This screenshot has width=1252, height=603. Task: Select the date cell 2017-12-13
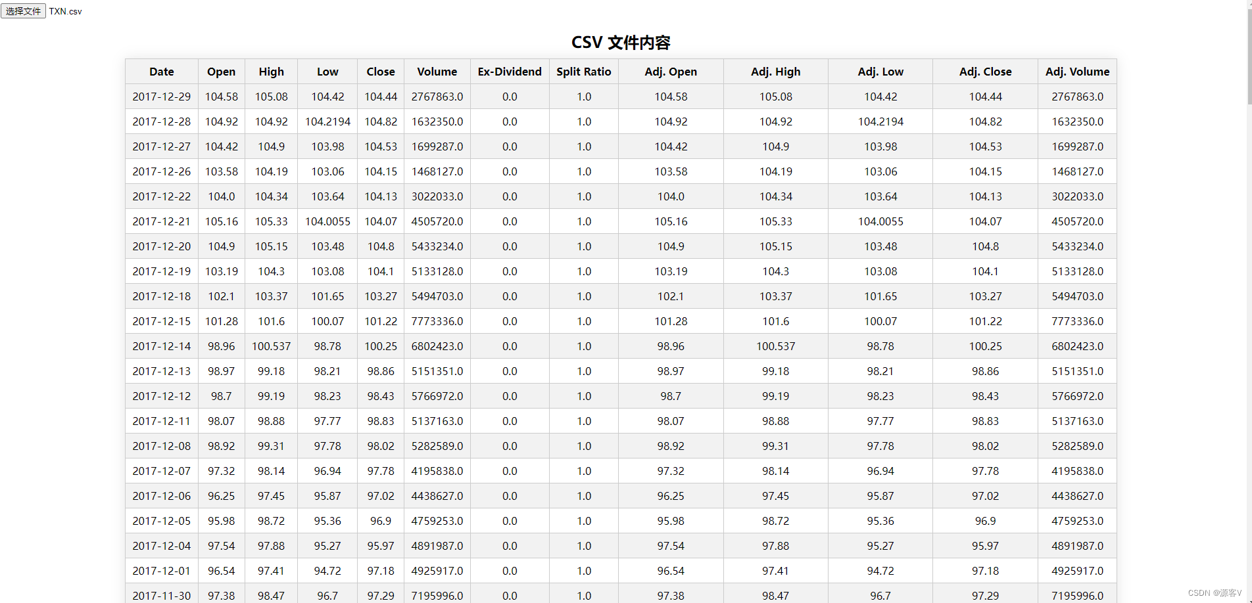click(162, 371)
